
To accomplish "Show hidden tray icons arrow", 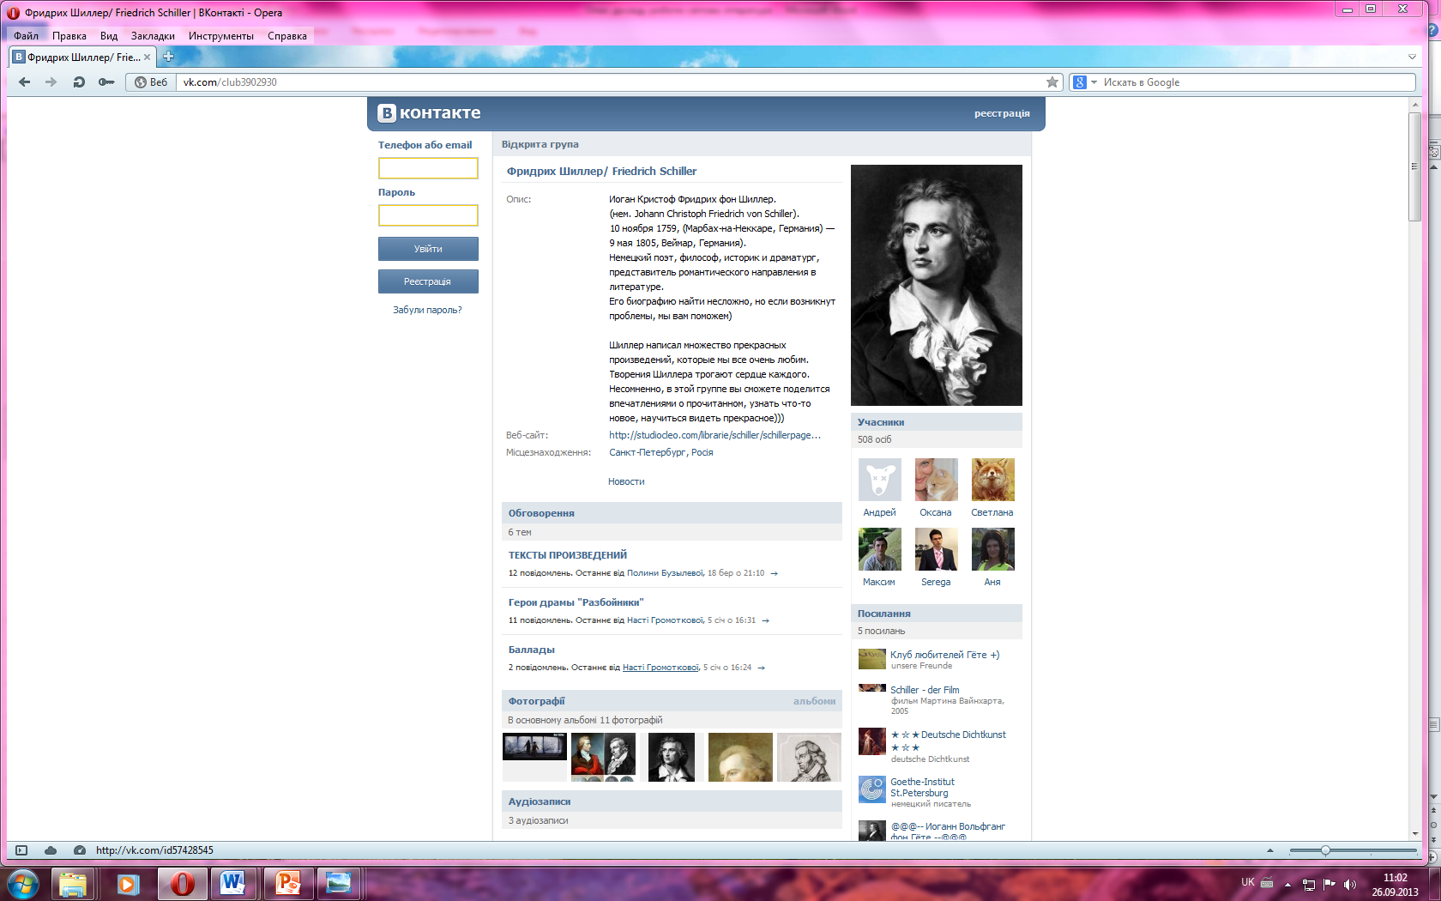I will pyautogui.click(x=1287, y=884).
